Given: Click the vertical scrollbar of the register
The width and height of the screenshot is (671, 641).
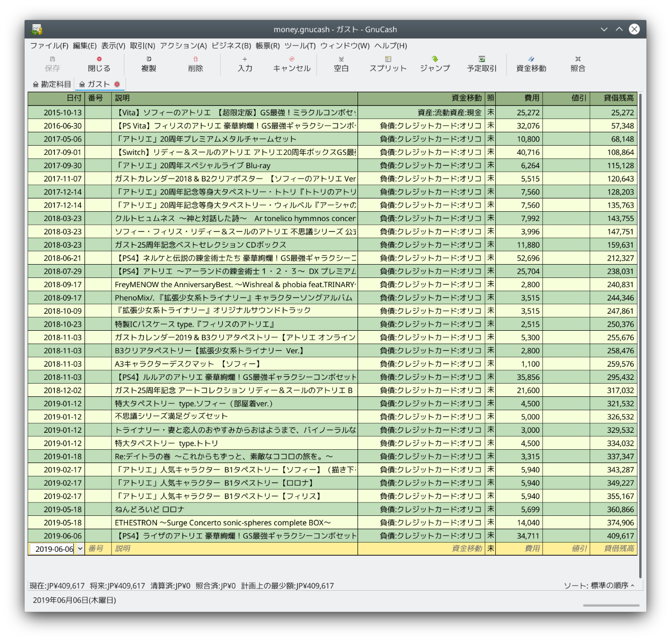Looking at the screenshot, I should [640, 333].
